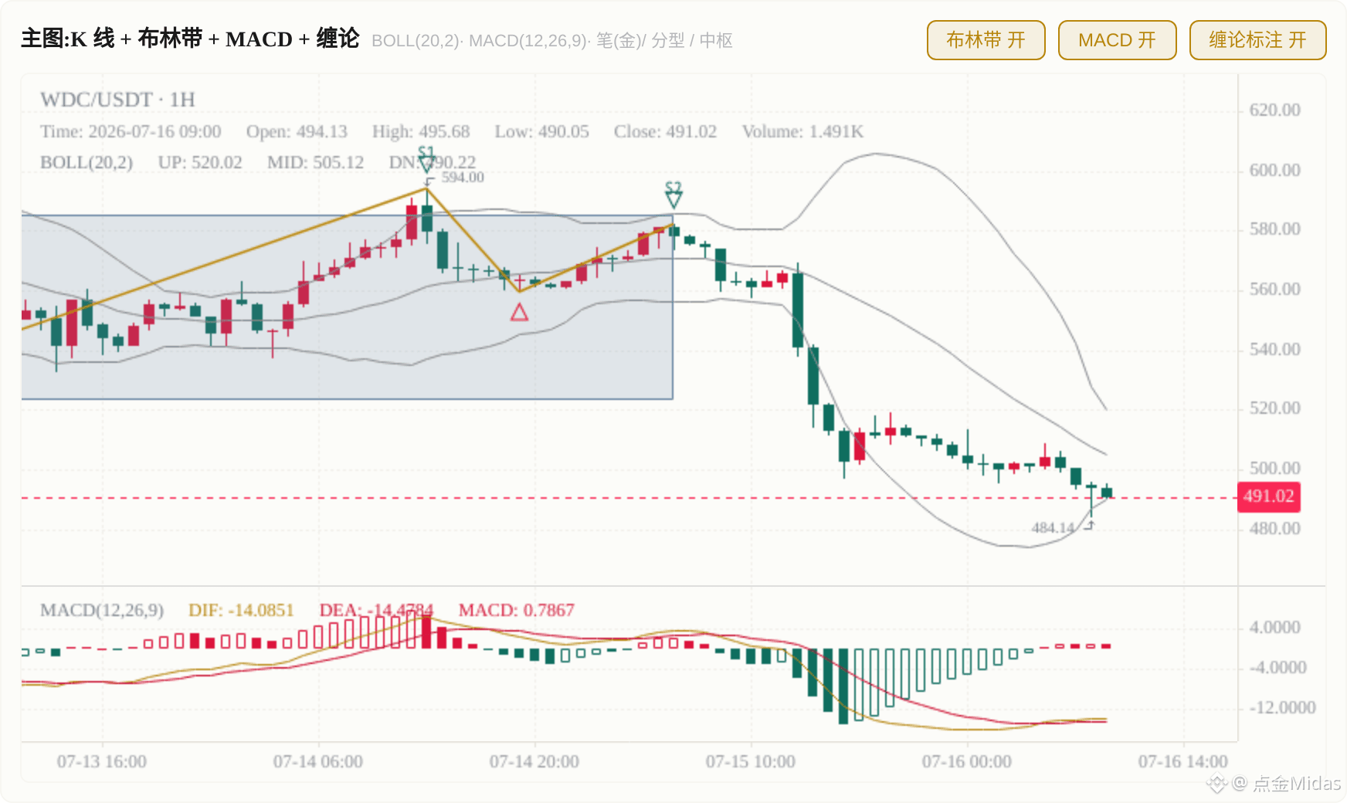The width and height of the screenshot is (1347, 803).
Task: Click the 540.00 price axis label
Action: point(1274,350)
